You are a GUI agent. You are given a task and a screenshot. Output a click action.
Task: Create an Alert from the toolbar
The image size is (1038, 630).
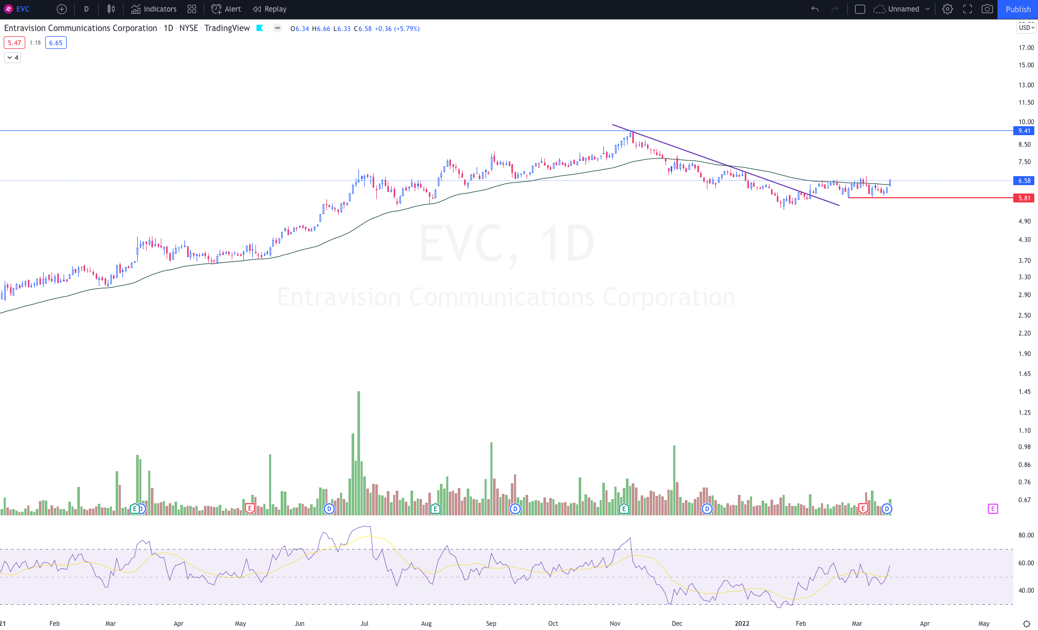click(x=226, y=9)
